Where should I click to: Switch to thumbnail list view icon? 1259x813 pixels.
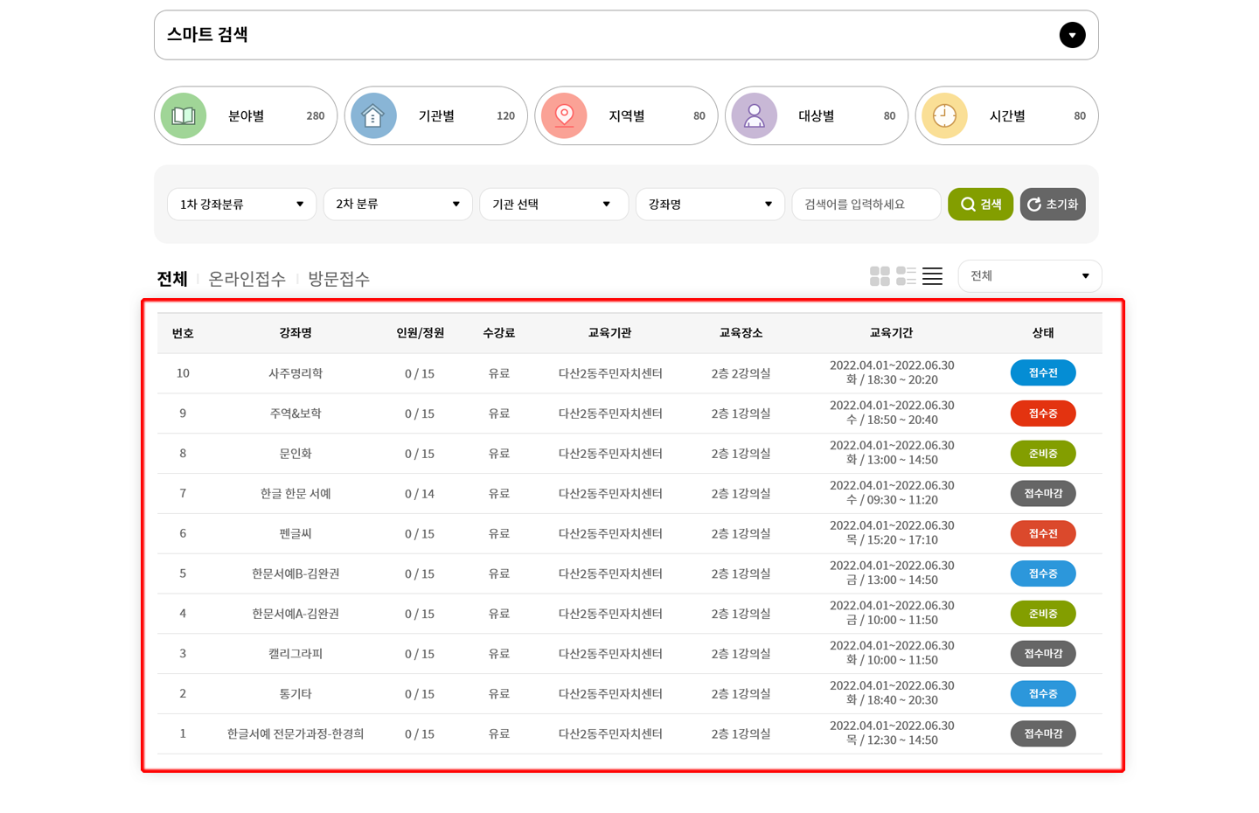tap(906, 276)
